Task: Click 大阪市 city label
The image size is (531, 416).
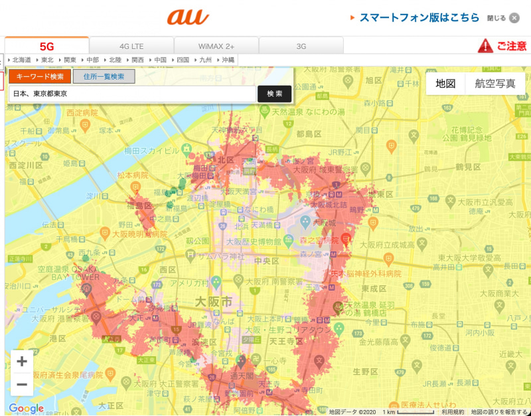Action: [x=214, y=301]
